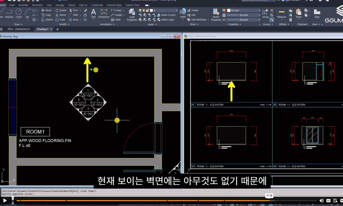
Task: Click the Fillet tool
Action: point(73,15)
